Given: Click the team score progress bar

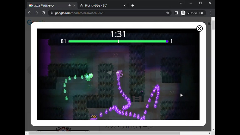Looking at the screenshot, I should 118,41.
